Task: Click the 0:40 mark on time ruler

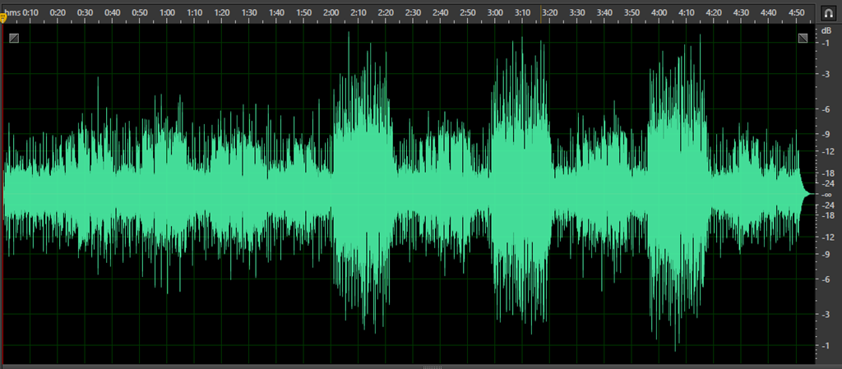Action: tap(113, 12)
